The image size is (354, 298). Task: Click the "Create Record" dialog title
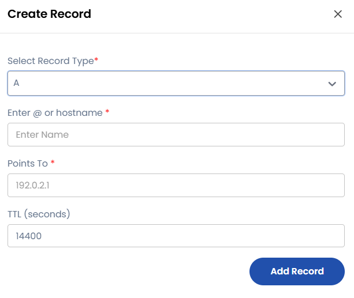(49, 14)
